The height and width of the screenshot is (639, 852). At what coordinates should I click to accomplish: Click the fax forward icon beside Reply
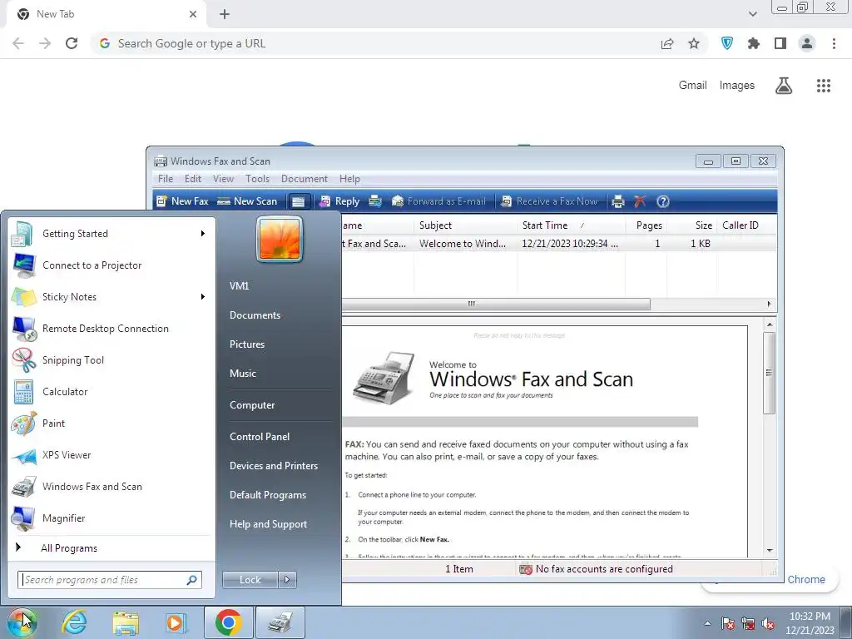375,201
